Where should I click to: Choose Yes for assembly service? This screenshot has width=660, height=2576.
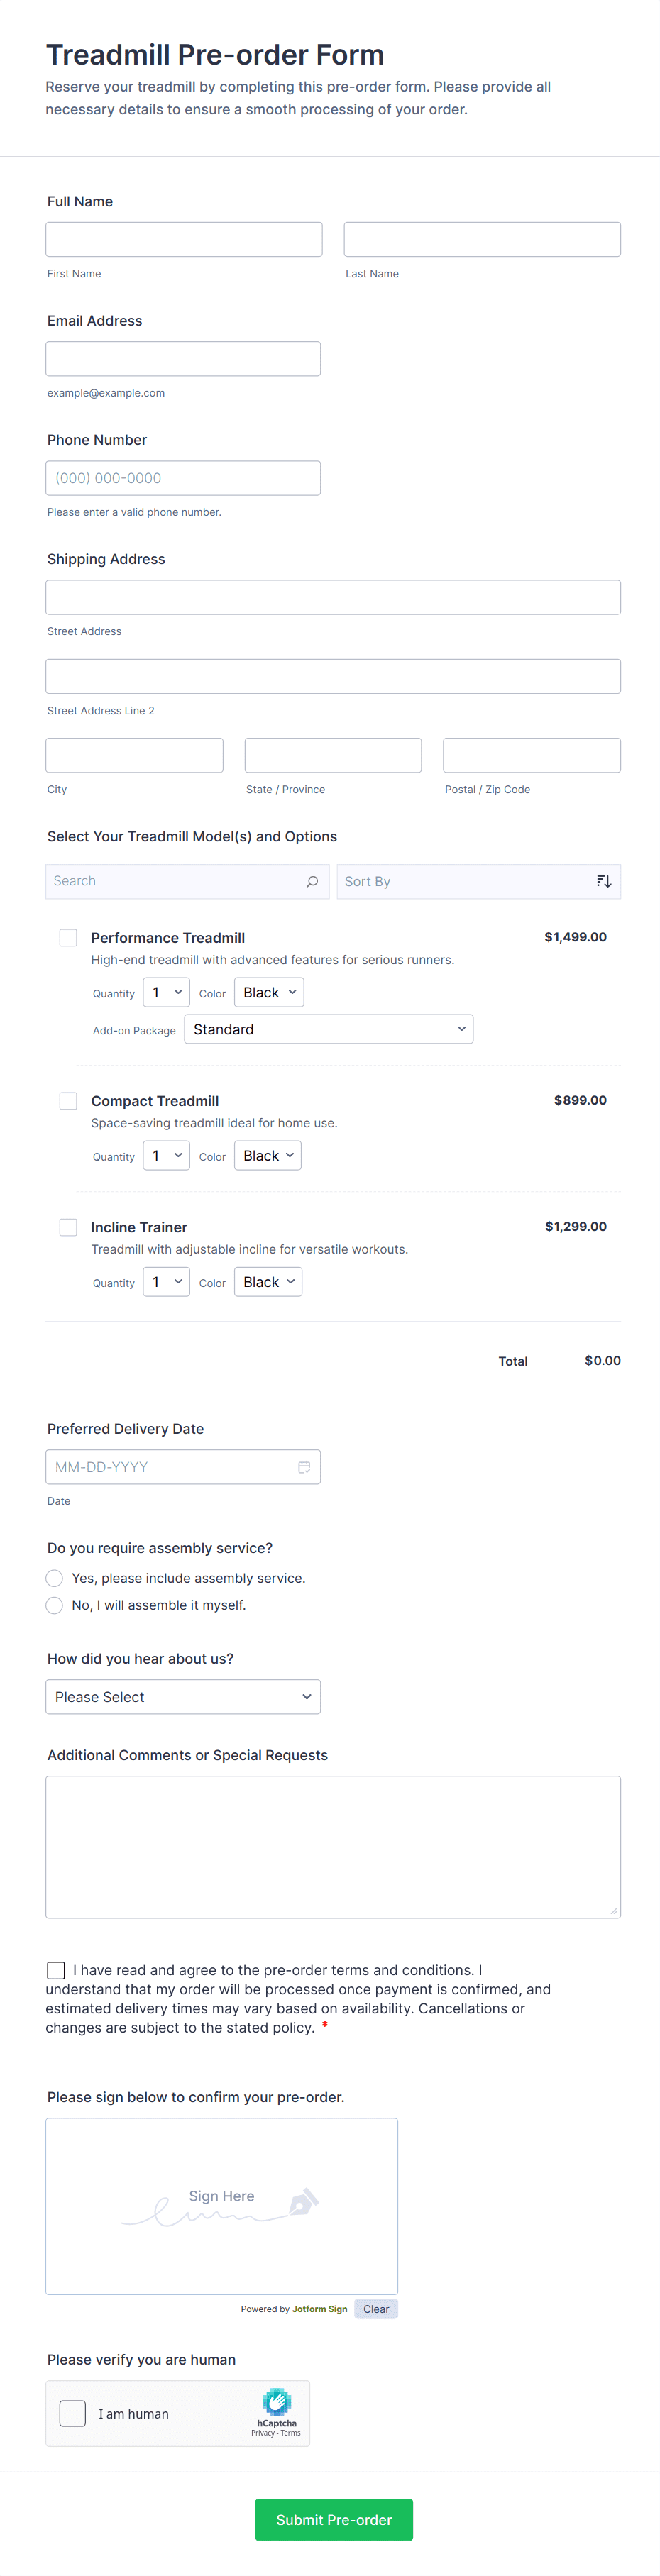(55, 1578)
